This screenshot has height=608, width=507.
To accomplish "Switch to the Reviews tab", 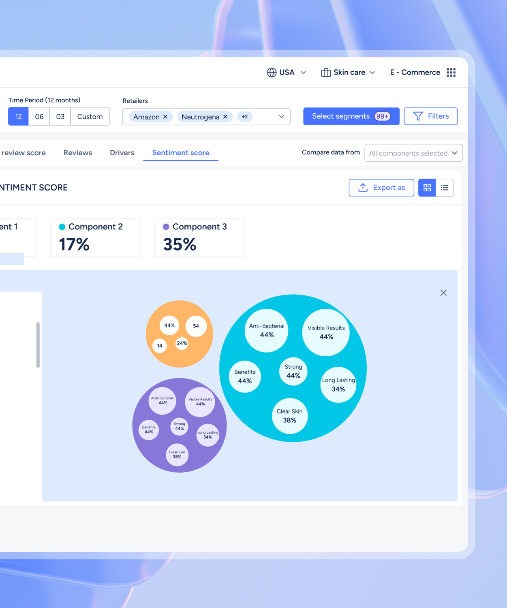I will [78, 153].
